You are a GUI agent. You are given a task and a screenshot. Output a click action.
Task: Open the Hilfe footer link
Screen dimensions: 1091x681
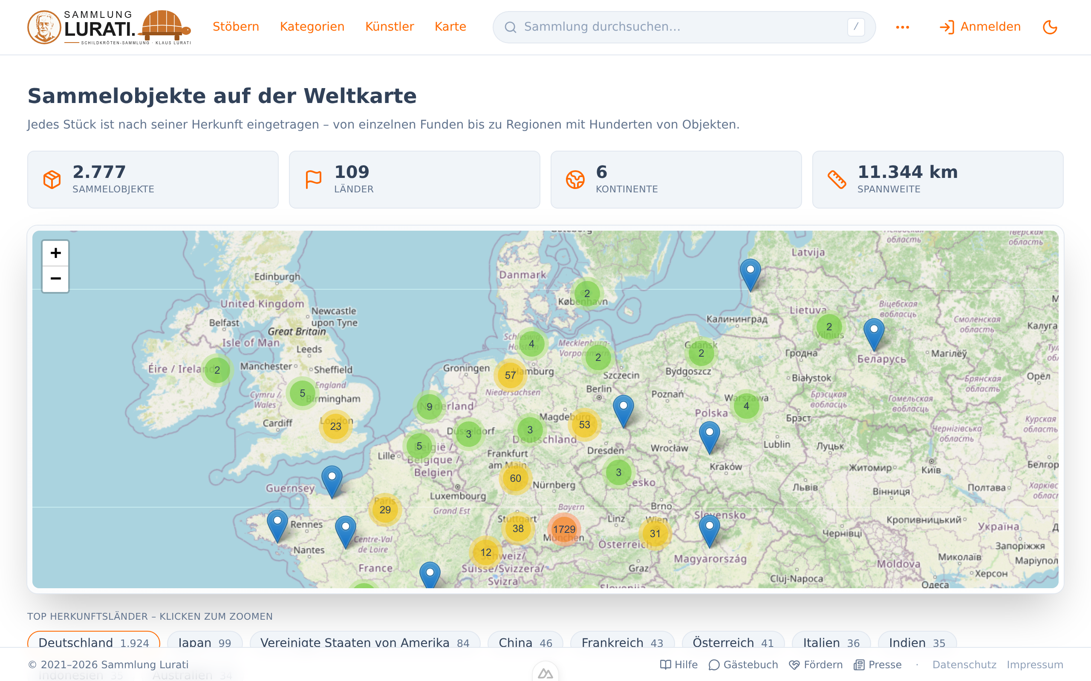click(x=679, y=665)
